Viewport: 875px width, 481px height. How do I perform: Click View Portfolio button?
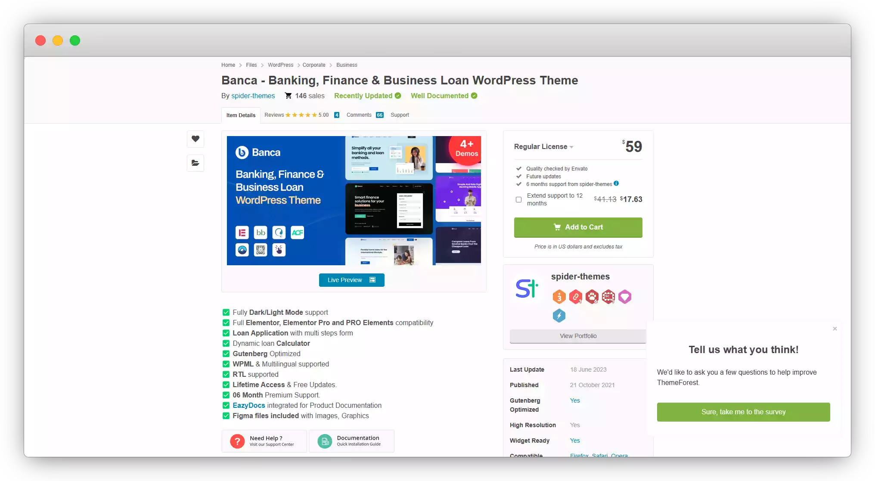click(x=578, y=336)
